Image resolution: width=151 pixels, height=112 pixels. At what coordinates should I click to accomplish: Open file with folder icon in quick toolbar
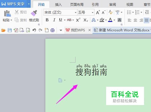tap(3, 30)
